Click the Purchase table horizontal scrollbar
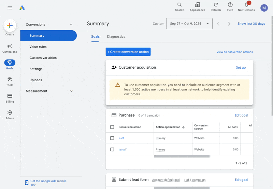273x189 pixels. 182,156
